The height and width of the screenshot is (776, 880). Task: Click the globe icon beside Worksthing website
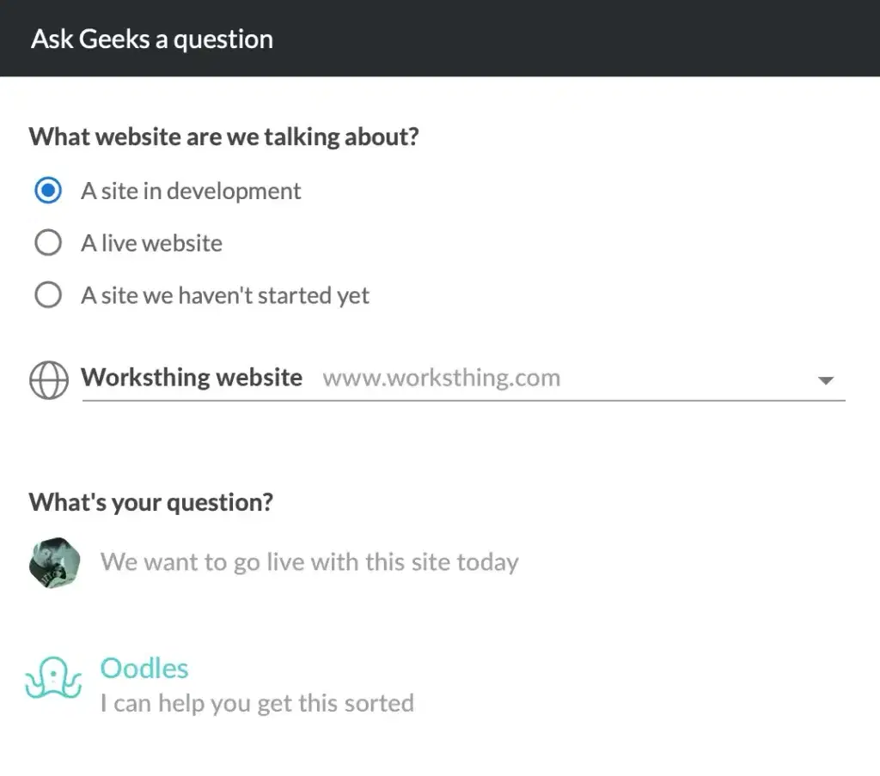(49, 379)
